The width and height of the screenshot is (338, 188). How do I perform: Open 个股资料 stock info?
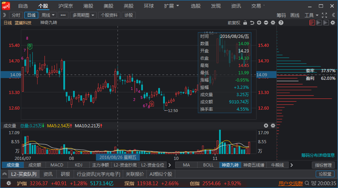point(109,15)
